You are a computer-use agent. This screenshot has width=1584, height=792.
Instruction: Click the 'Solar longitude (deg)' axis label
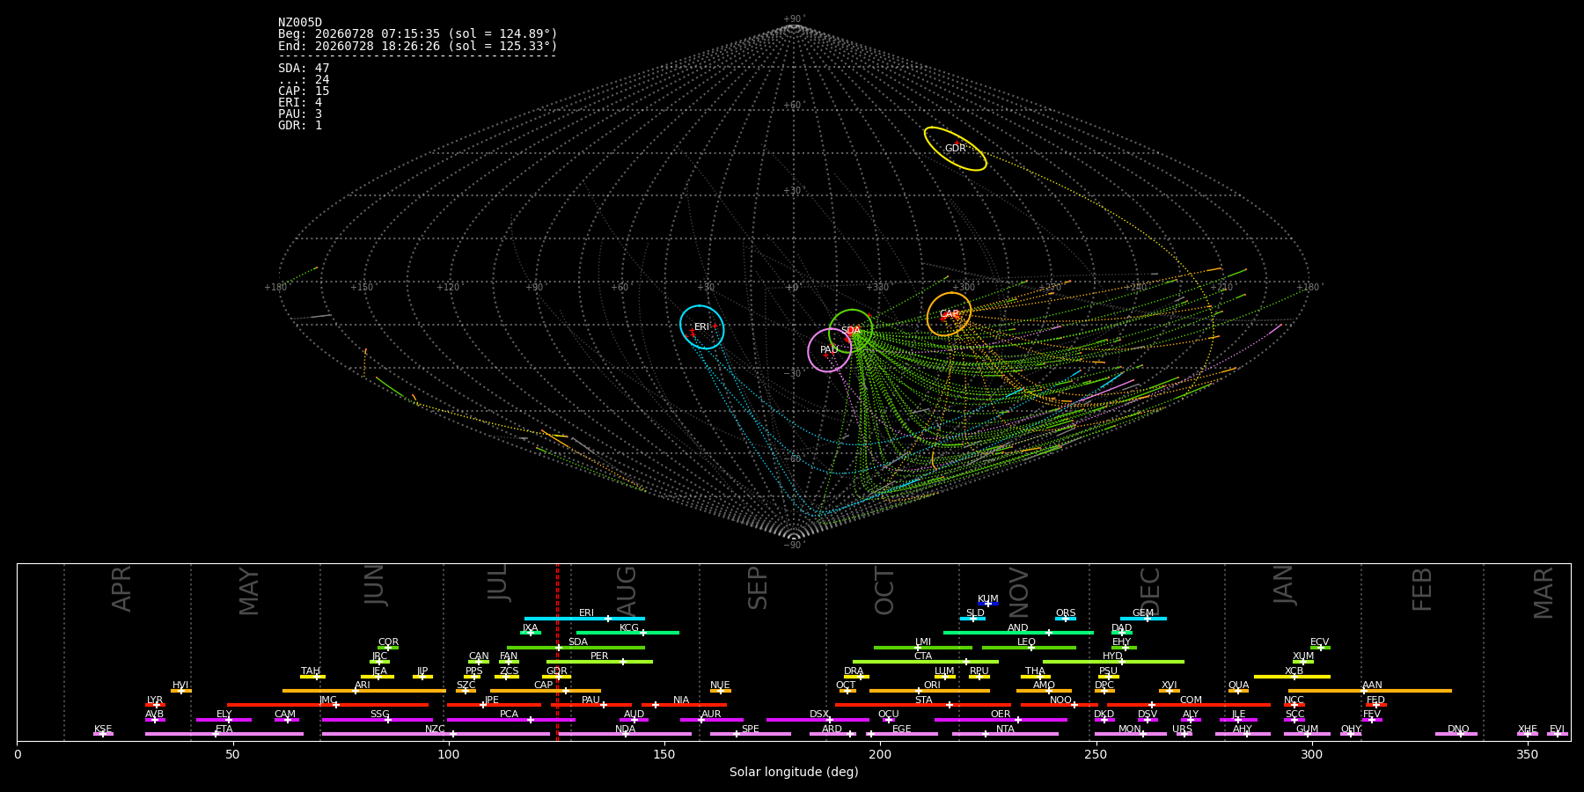click(x=794, y=773)
